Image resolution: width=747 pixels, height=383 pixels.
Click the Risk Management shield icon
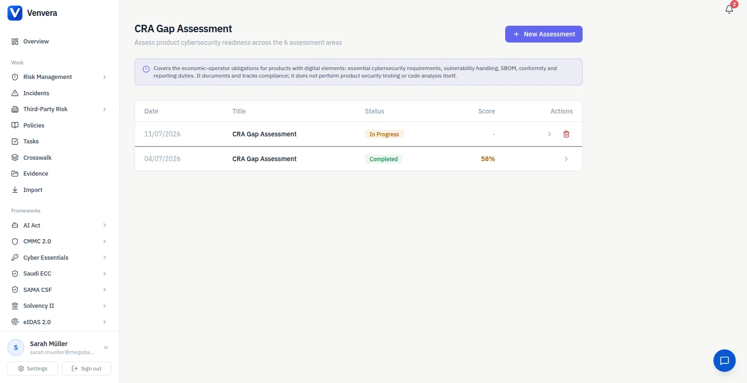15,77
